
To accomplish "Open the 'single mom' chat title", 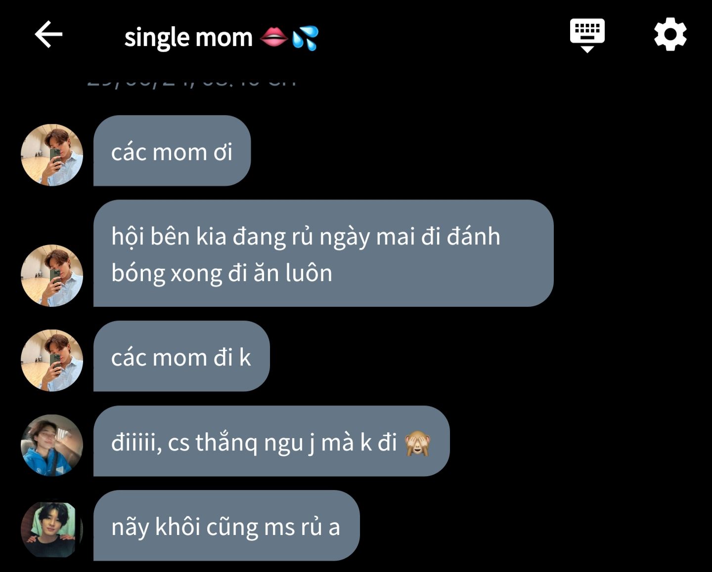I will click(188, 38).
